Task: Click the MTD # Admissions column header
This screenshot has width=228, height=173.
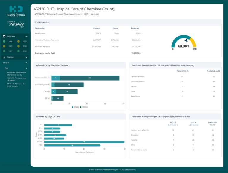Action: (173, 124)
